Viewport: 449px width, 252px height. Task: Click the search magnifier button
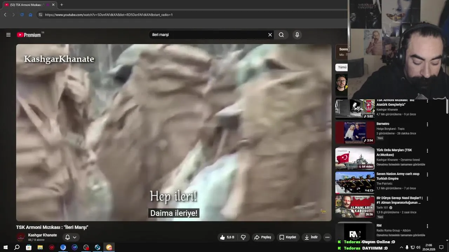(281, 35)
